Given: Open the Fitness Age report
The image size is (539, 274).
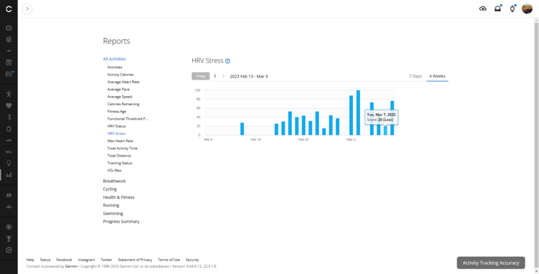Looking at the screenshot, I should (116, 111).
